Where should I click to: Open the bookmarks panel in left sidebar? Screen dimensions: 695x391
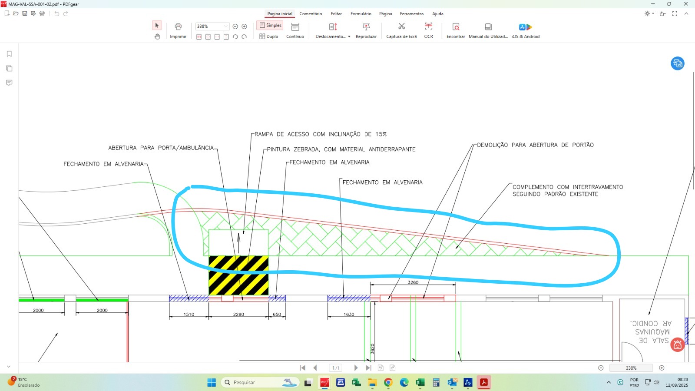pos(9,54)
